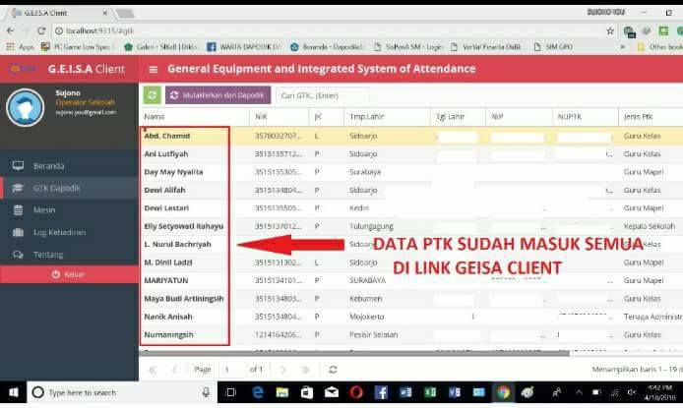The image size is (683, 408).
Task: Select the Maya Budi Artiningsih row
Action: point(410,299)
